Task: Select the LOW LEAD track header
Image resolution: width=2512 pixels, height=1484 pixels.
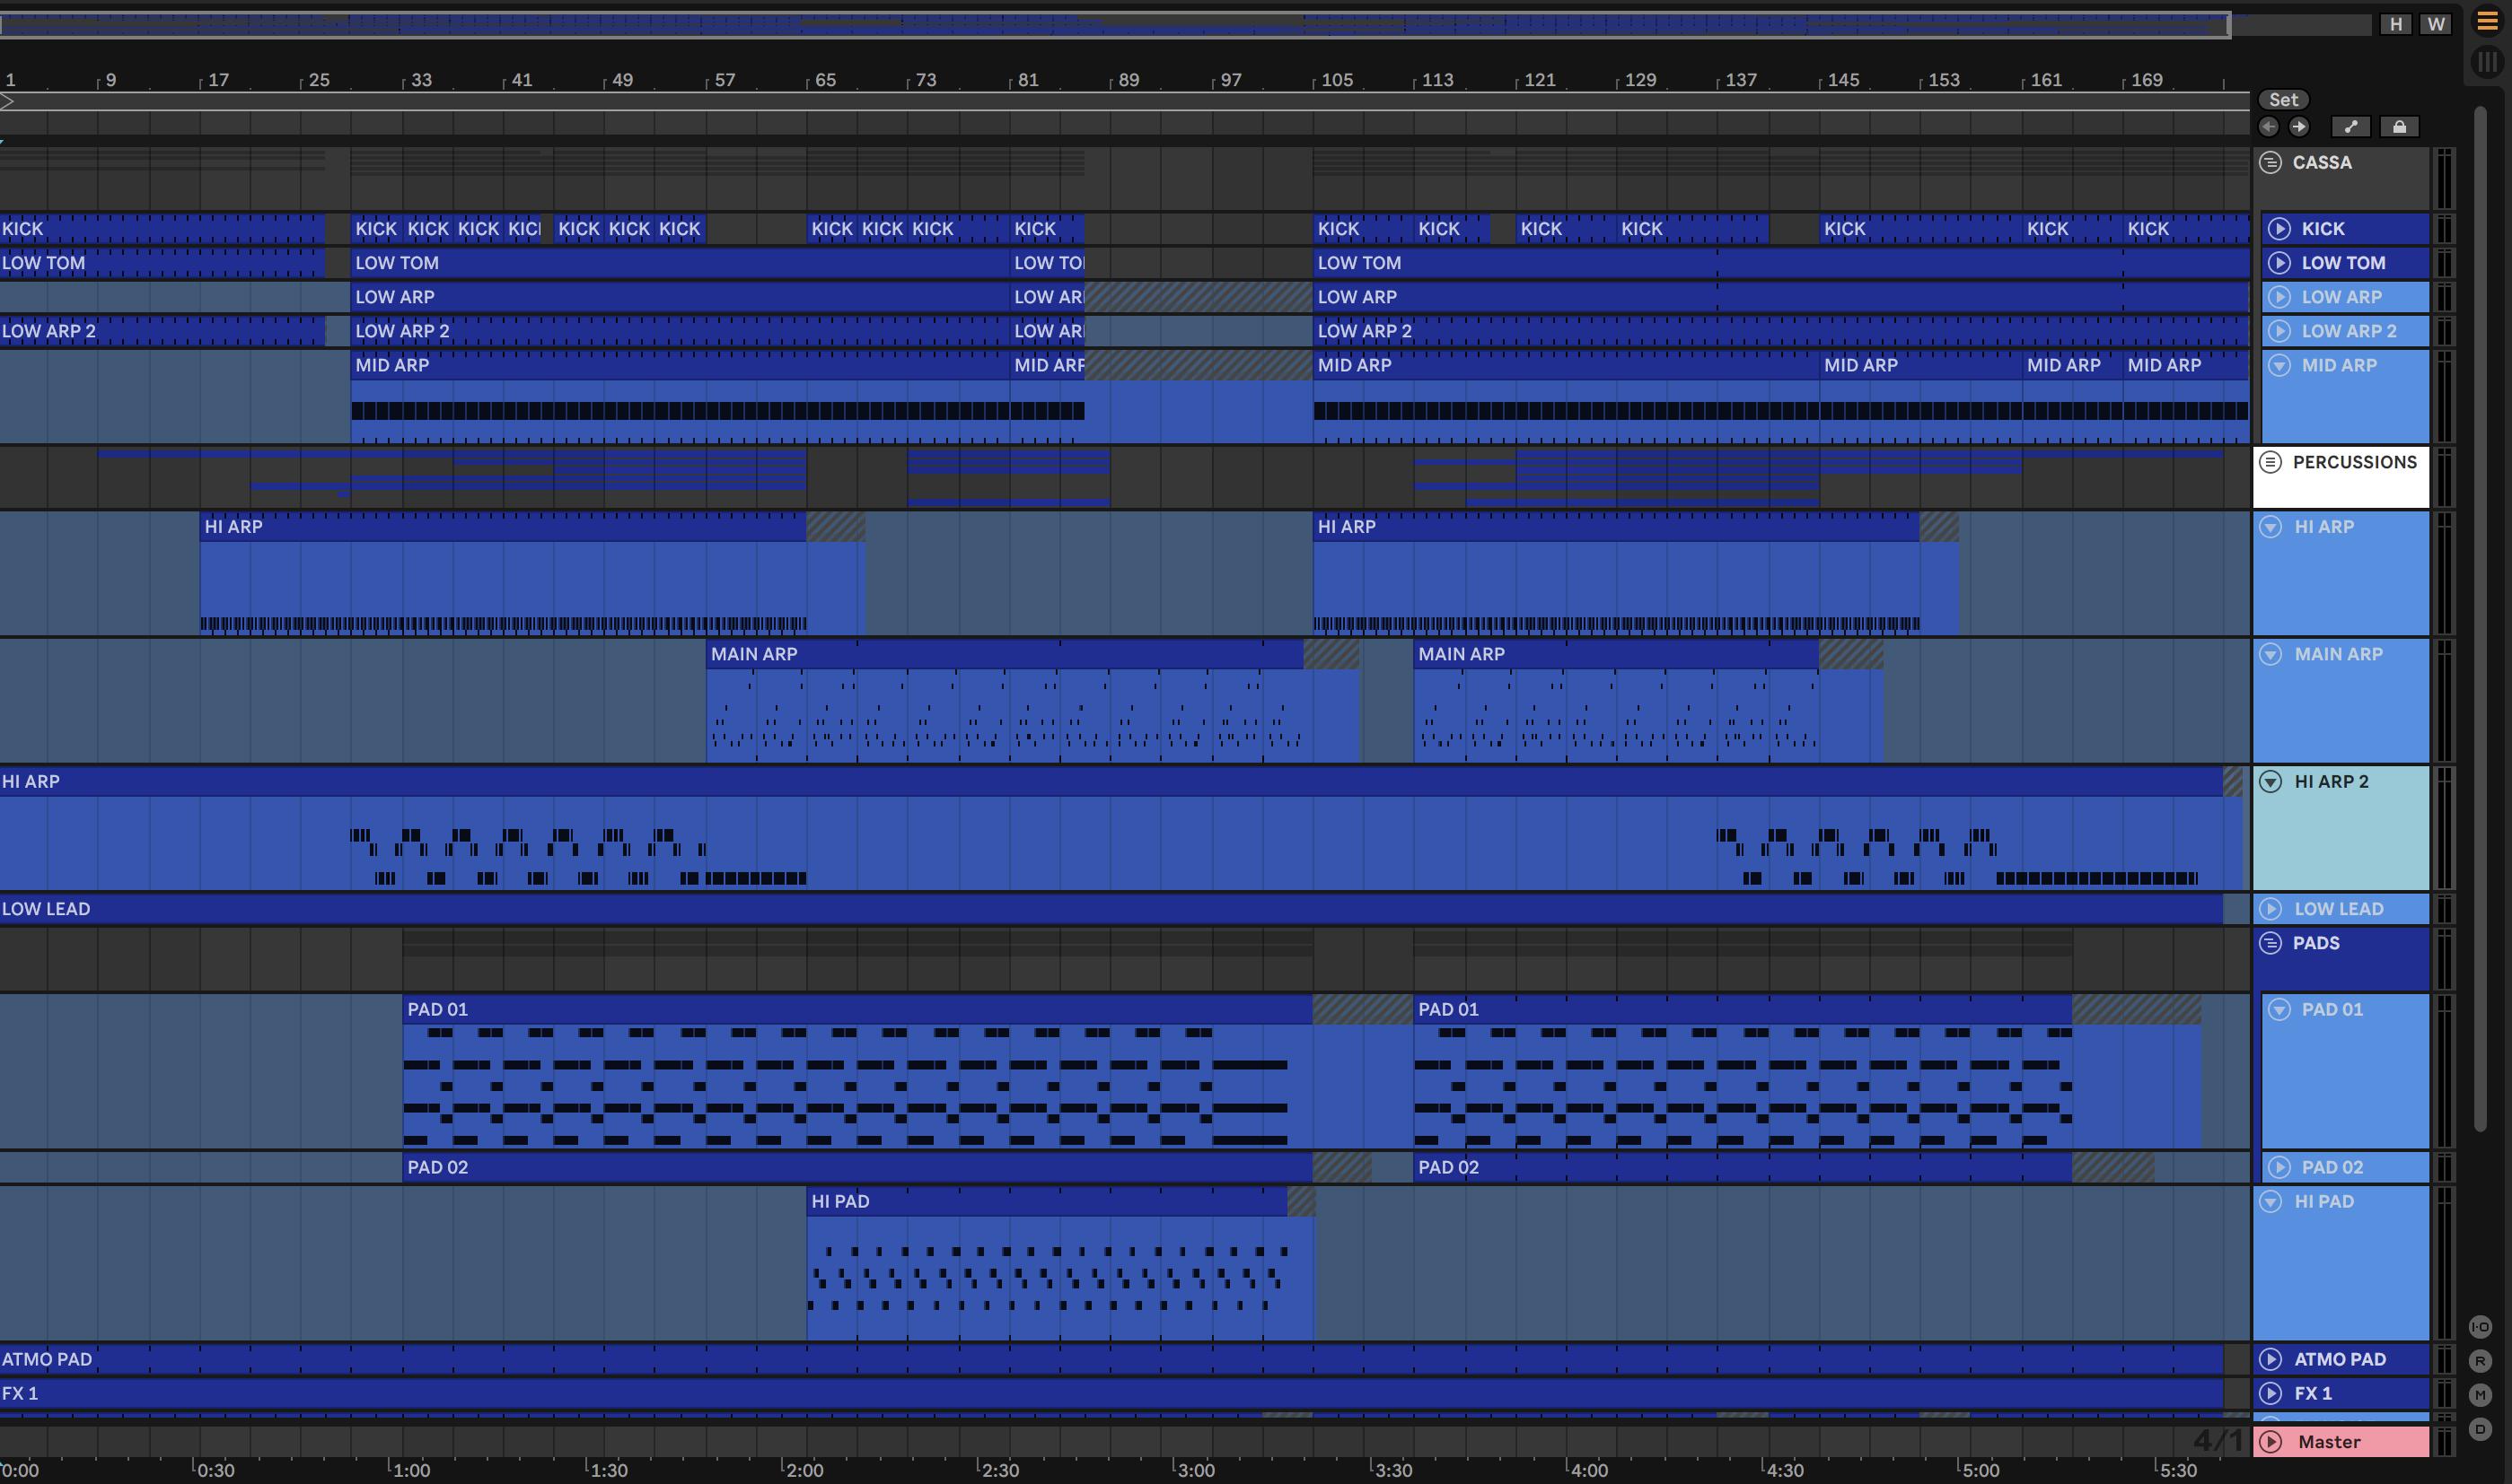Action: (2338, 909)
